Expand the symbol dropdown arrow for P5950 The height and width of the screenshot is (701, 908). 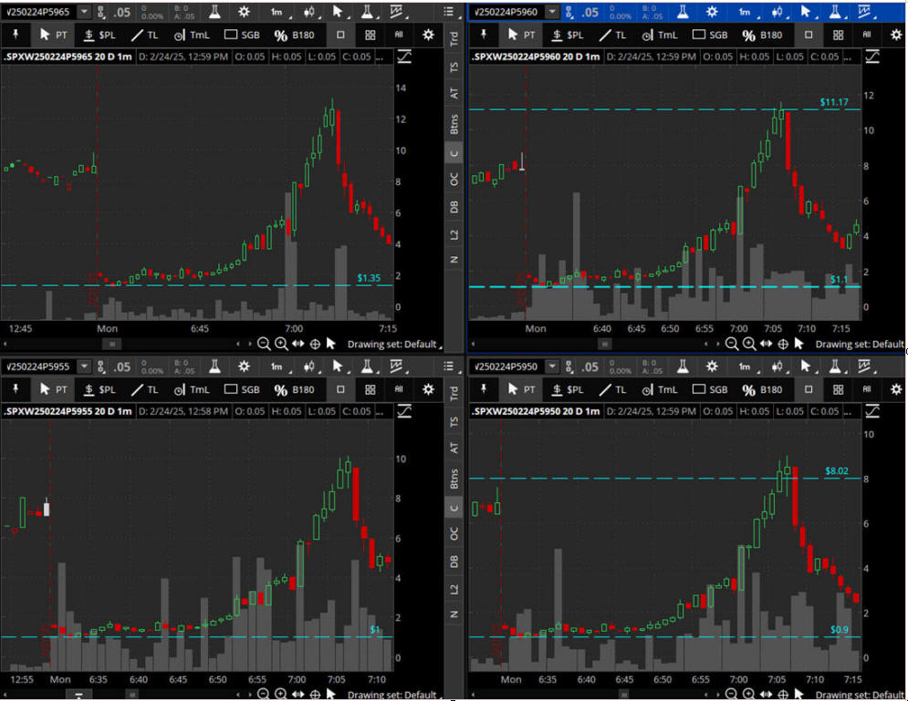click(552, 366)
